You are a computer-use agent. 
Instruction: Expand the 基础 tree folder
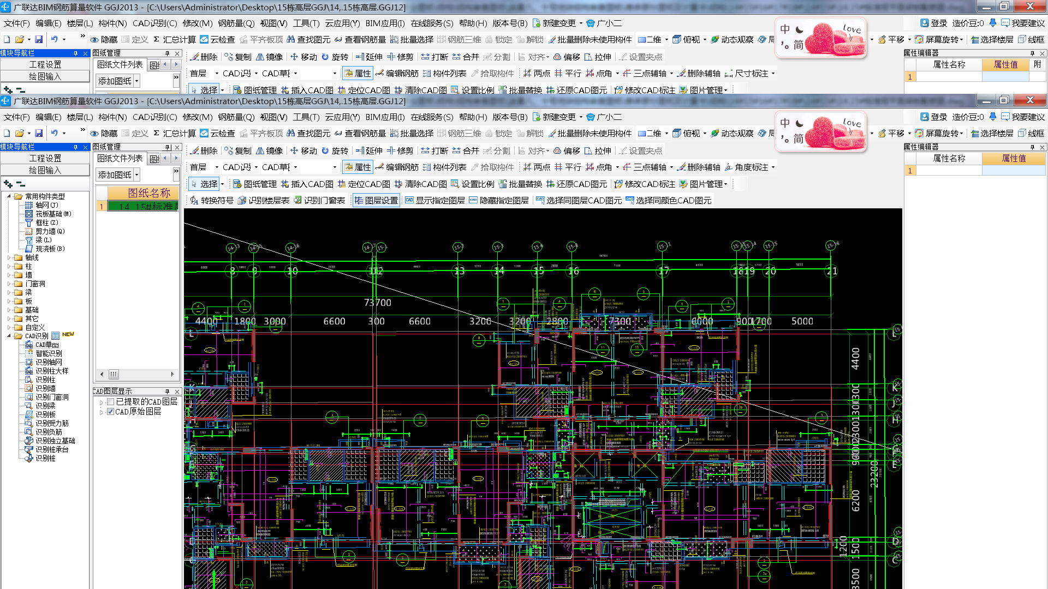click(x=9, y=310)
